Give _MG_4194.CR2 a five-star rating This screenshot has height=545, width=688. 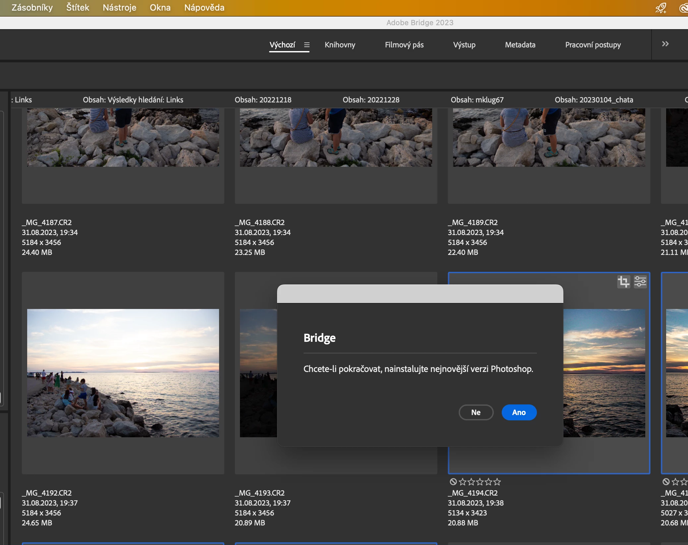497,482
